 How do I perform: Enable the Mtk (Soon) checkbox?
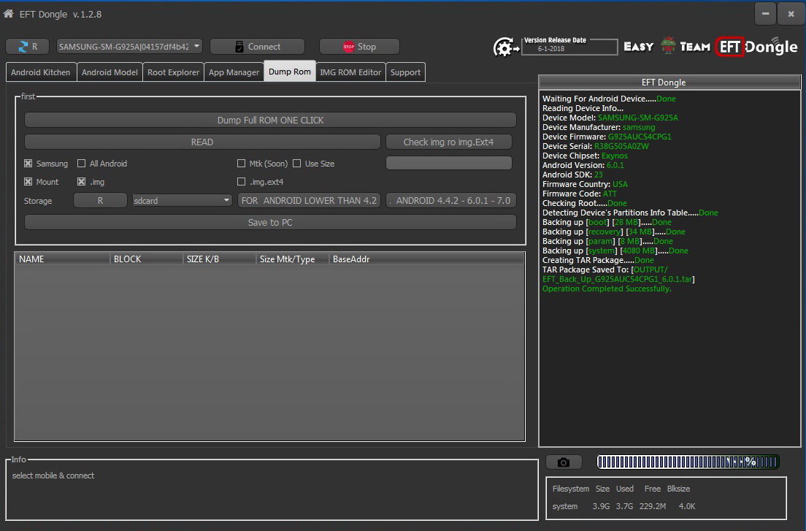241,164
